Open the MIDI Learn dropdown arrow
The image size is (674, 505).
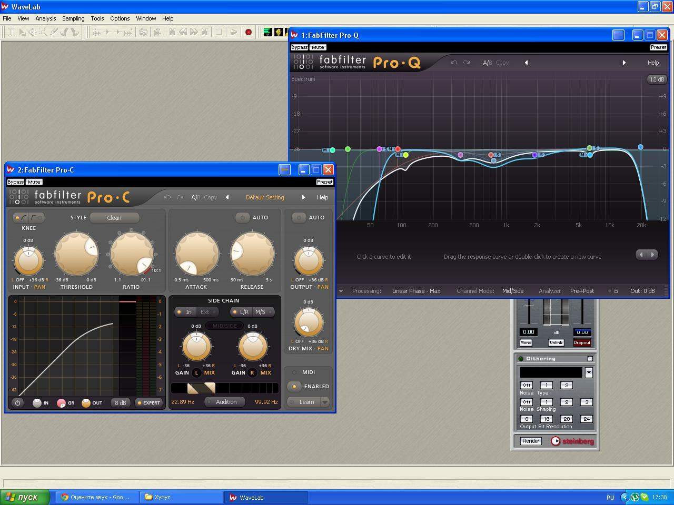pyautogui.click(x=325, y=402)
